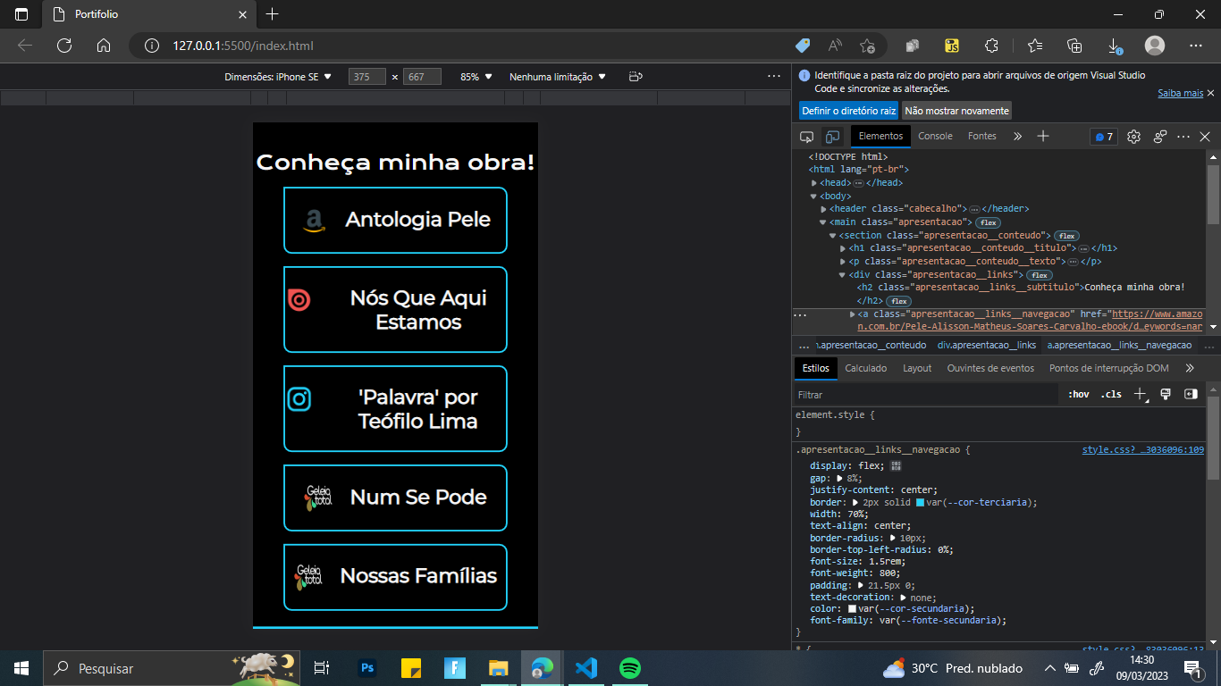The height and width of the screenshot is (686, 1221).
Task: Switch to the Fontes tab
Action: point(981,136)
